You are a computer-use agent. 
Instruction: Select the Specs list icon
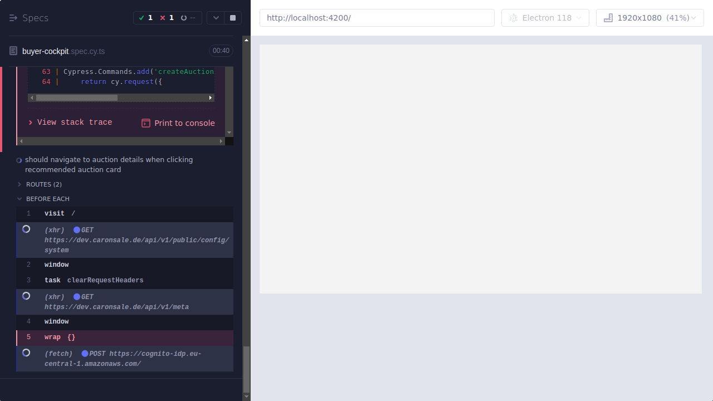pos(13,17)
